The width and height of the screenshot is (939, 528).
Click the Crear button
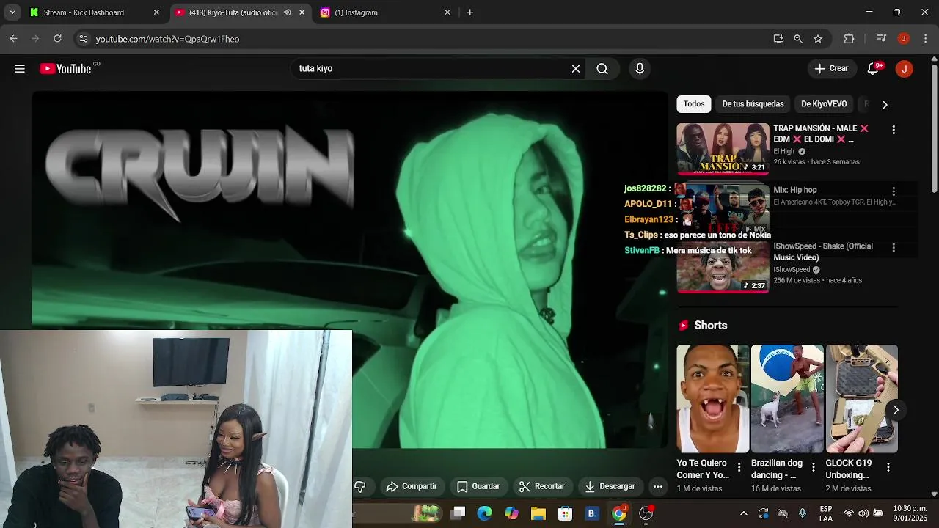(x=831, y=69)
